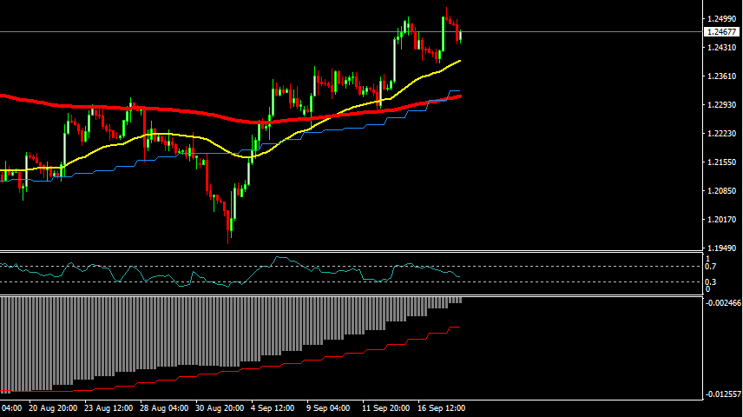The height and width of the screenshot is (417, 743).
Task: Click the 20 Aug 20:00 time label
Action: click(53, 408)
